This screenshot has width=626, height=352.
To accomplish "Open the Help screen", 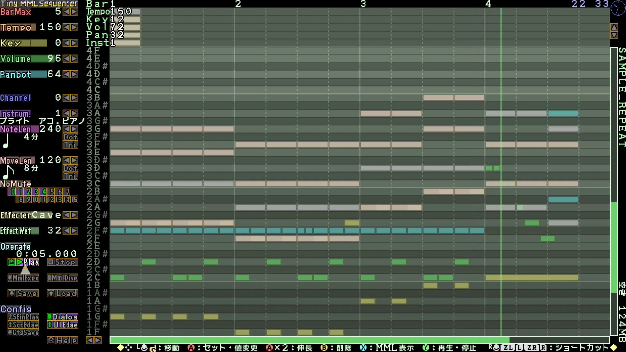I will [62, 340].
